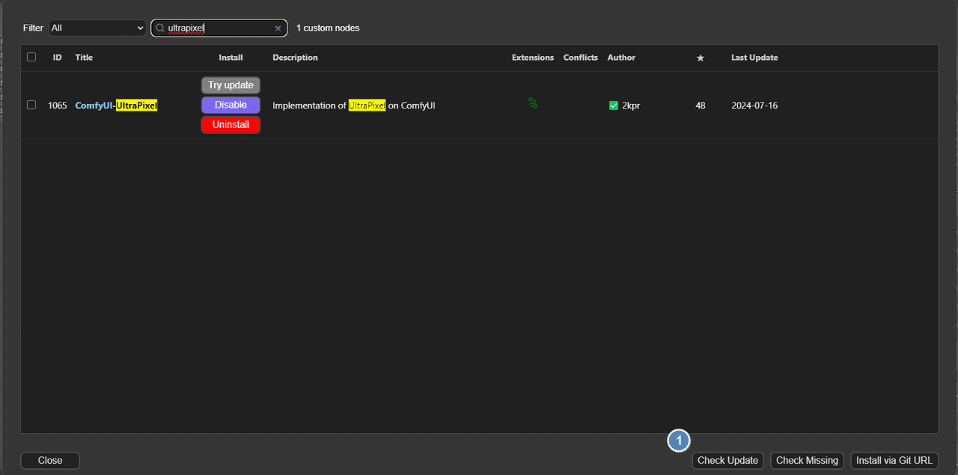Click the Check Update button

tap(727, 461)
